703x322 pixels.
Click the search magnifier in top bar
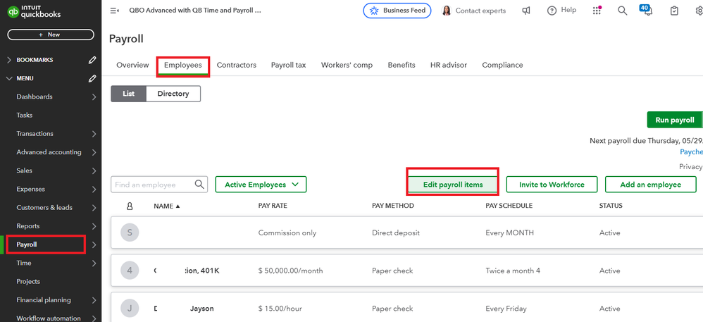pos(622,11)
